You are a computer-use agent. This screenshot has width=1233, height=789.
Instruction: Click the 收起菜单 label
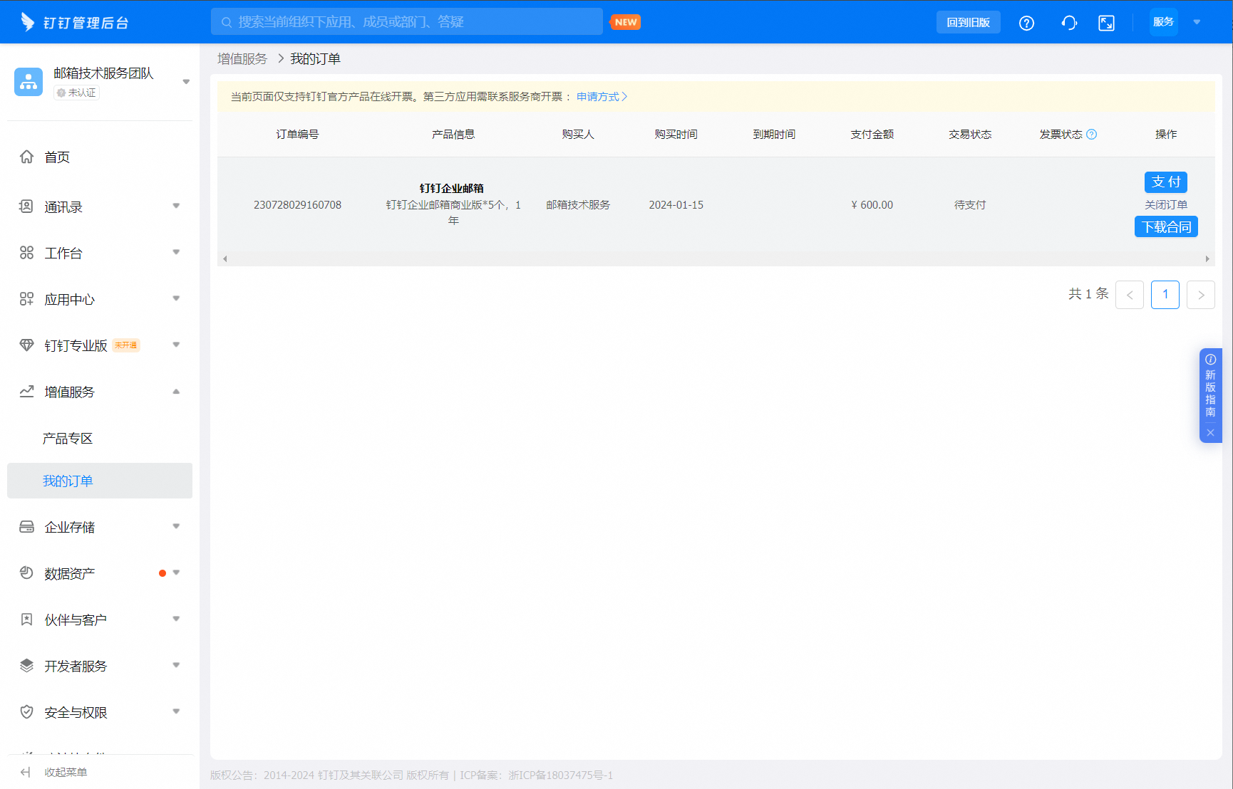click(66, 772)
